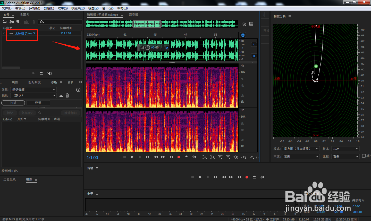Switch to the 混音器 tab
Viewport: 371px width, 221px height.
(x=133, y=15)
